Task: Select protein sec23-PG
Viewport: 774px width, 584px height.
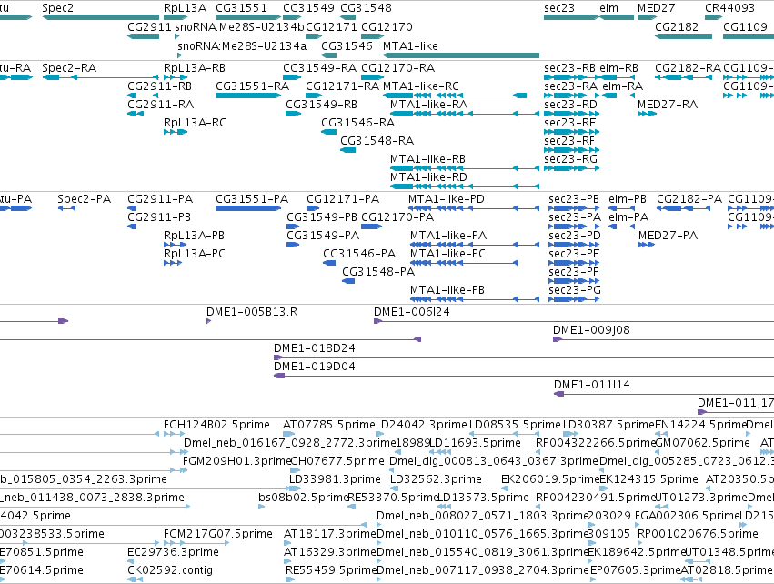Action: point(574,299)
